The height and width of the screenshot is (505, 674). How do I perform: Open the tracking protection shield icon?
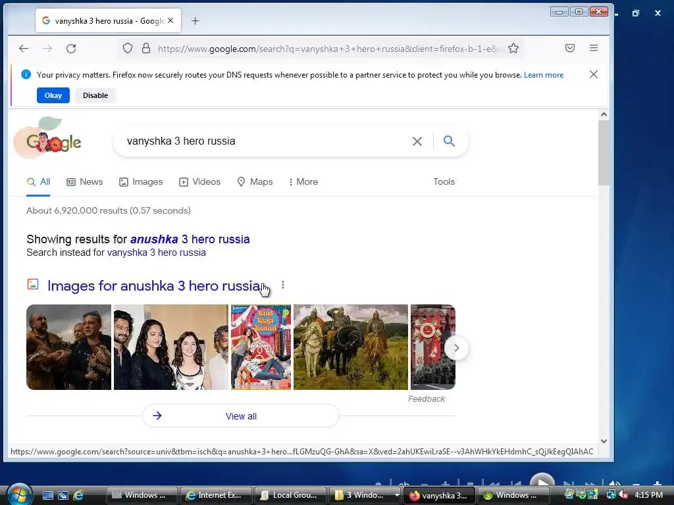tap(128, 48)
